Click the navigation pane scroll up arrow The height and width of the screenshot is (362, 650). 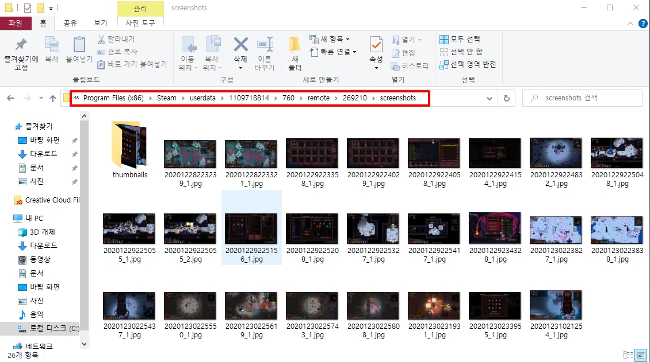(85, 116)
